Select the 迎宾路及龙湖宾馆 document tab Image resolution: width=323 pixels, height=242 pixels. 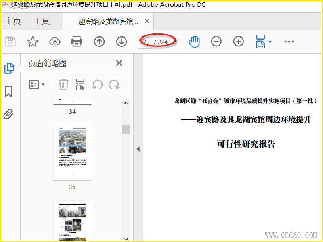coord(108,21)
